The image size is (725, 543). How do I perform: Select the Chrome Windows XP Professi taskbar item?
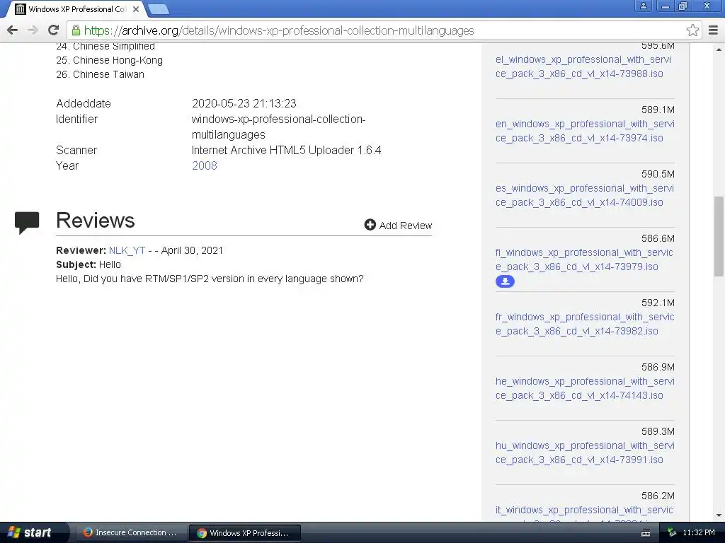245,533
